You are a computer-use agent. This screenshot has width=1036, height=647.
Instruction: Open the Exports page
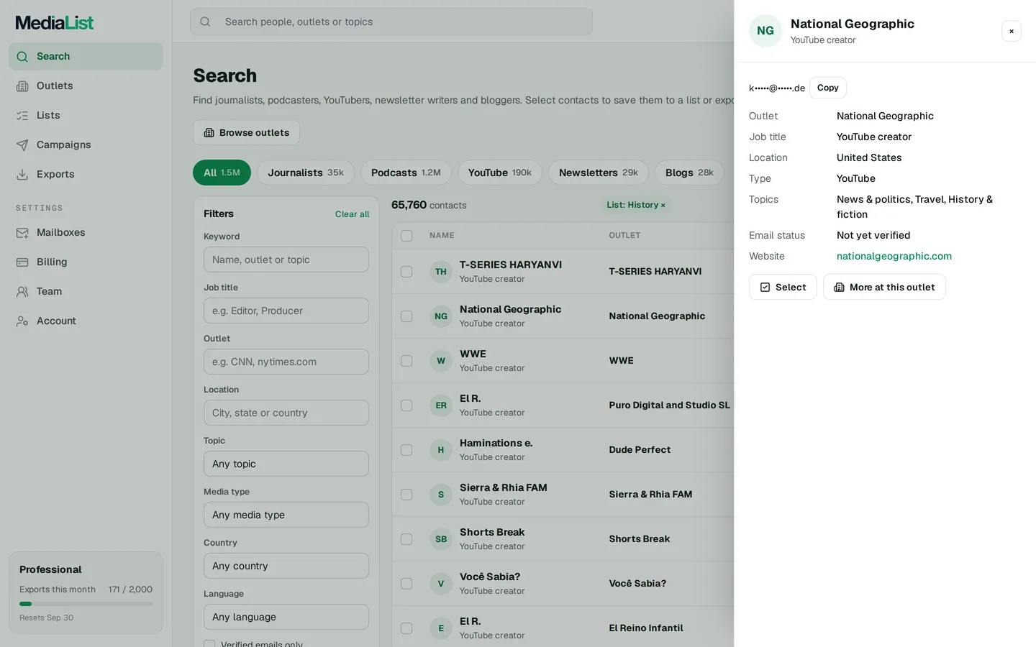click(x=86, y=174)
